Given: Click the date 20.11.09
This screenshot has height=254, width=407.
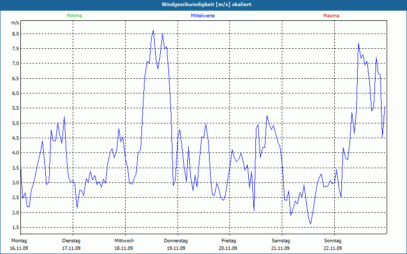Looking at the screenshot, I should click(x=228, y=248).
